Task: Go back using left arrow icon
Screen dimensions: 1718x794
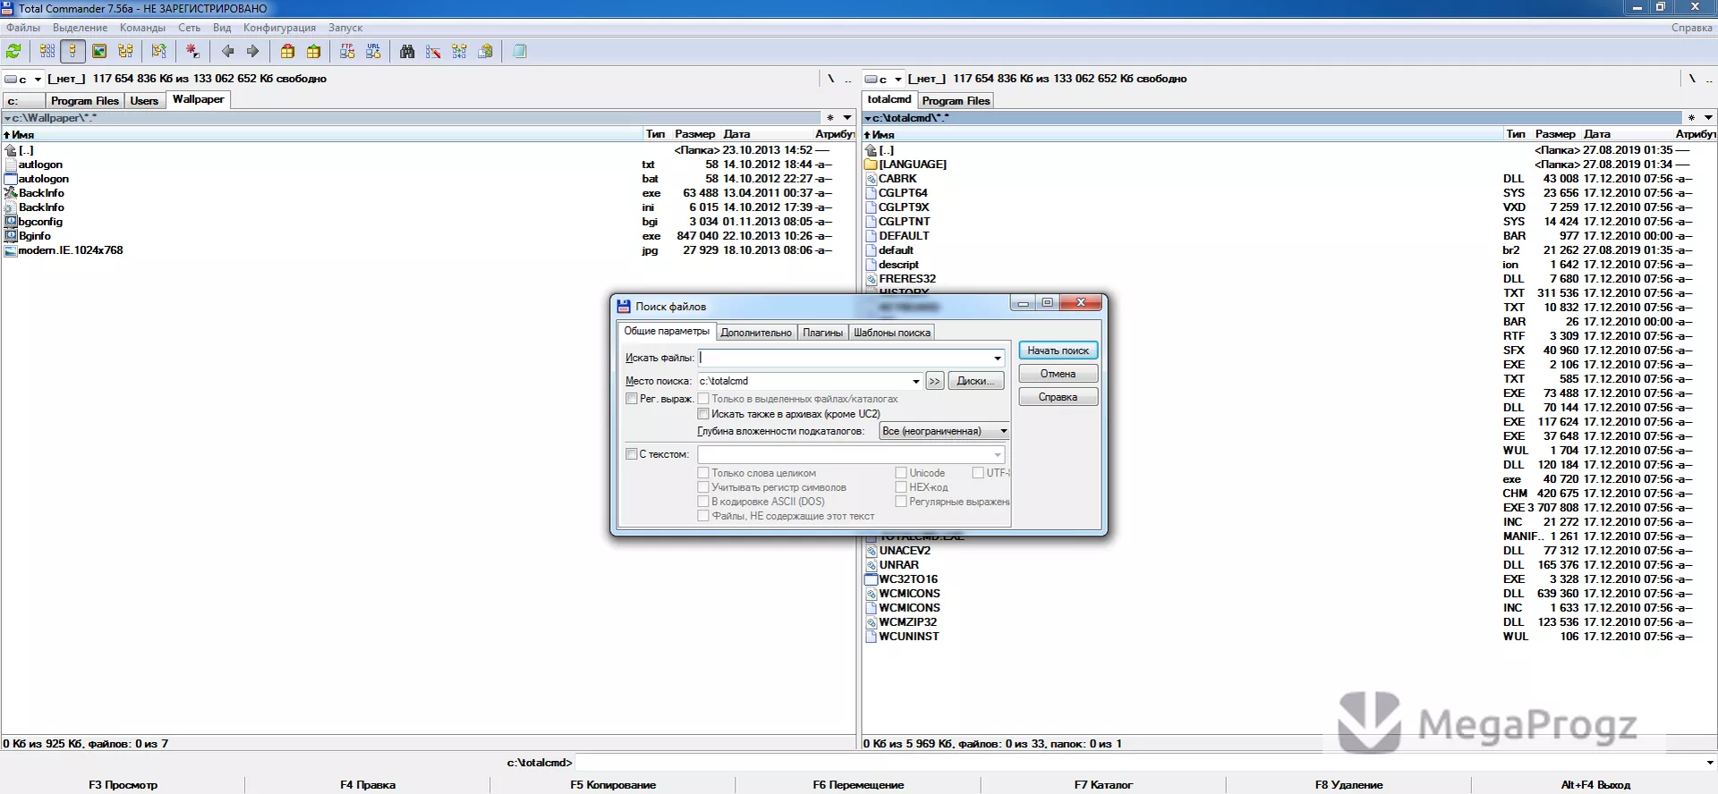Action: pyautogui.click(x=227, y=52)
